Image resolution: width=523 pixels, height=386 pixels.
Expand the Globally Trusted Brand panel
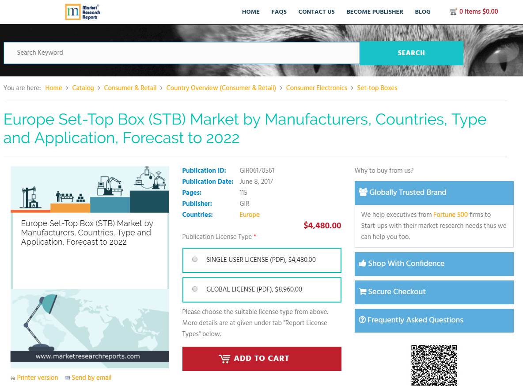[x=434, y=193]
